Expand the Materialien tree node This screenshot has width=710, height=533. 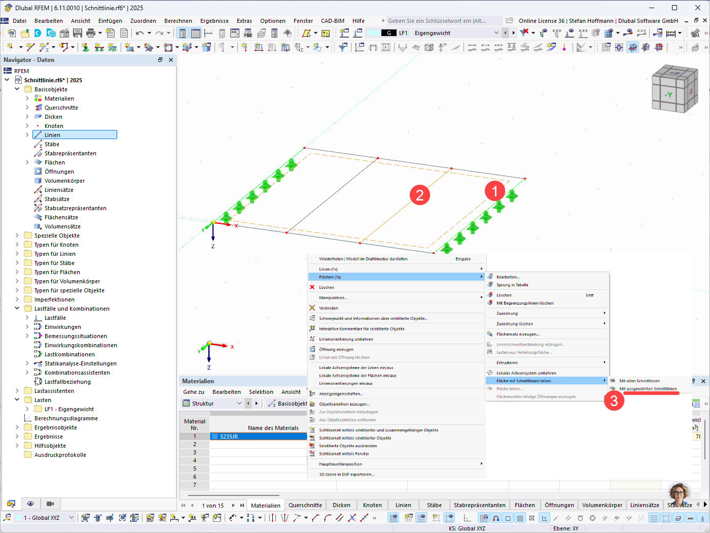pos(27,98)
